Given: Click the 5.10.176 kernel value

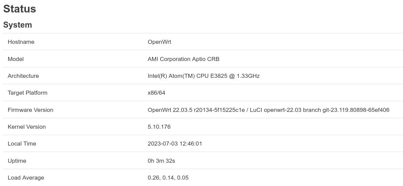Looking at the screenshot, I should 159,127.
